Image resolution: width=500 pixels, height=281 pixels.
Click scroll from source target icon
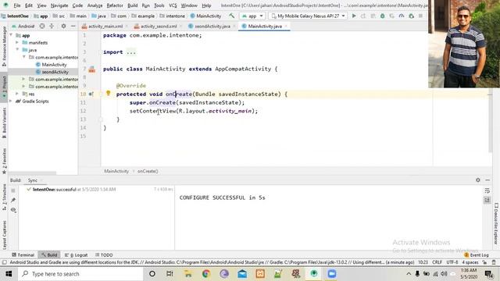41,26
